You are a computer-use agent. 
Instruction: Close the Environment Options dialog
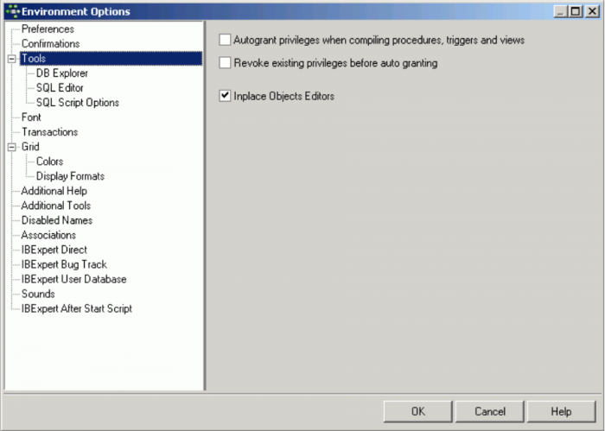coord(592,11)
